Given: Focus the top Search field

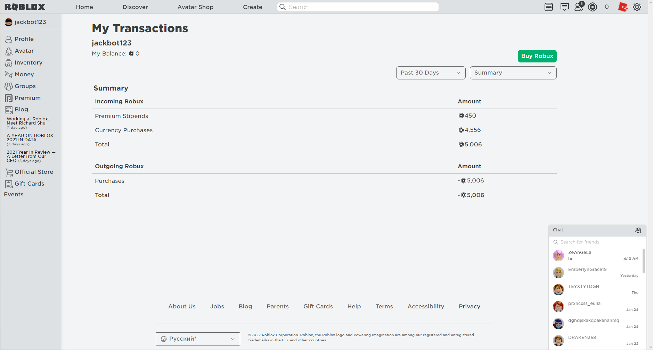Looking at the screenshot, I should 358,7.
